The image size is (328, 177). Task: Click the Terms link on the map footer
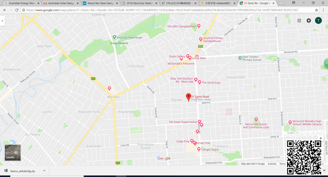[x=282, y=164]
